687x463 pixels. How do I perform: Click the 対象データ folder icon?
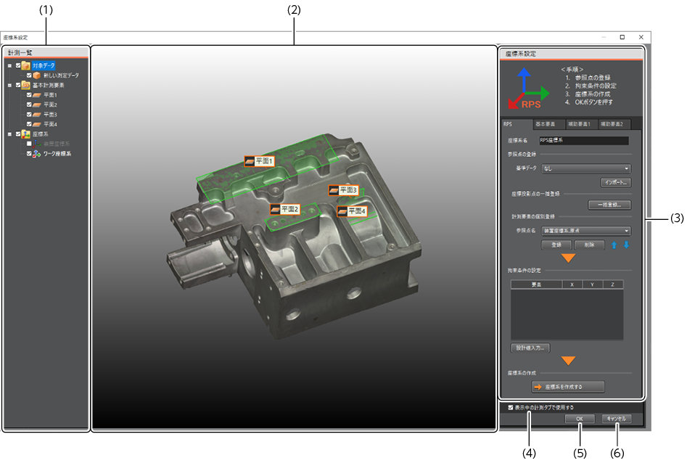click(26, 65)
